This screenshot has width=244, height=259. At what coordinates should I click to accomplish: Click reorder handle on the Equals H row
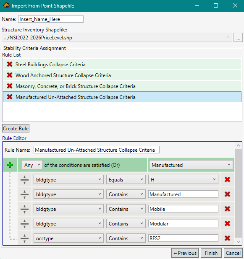click(24, 180)
